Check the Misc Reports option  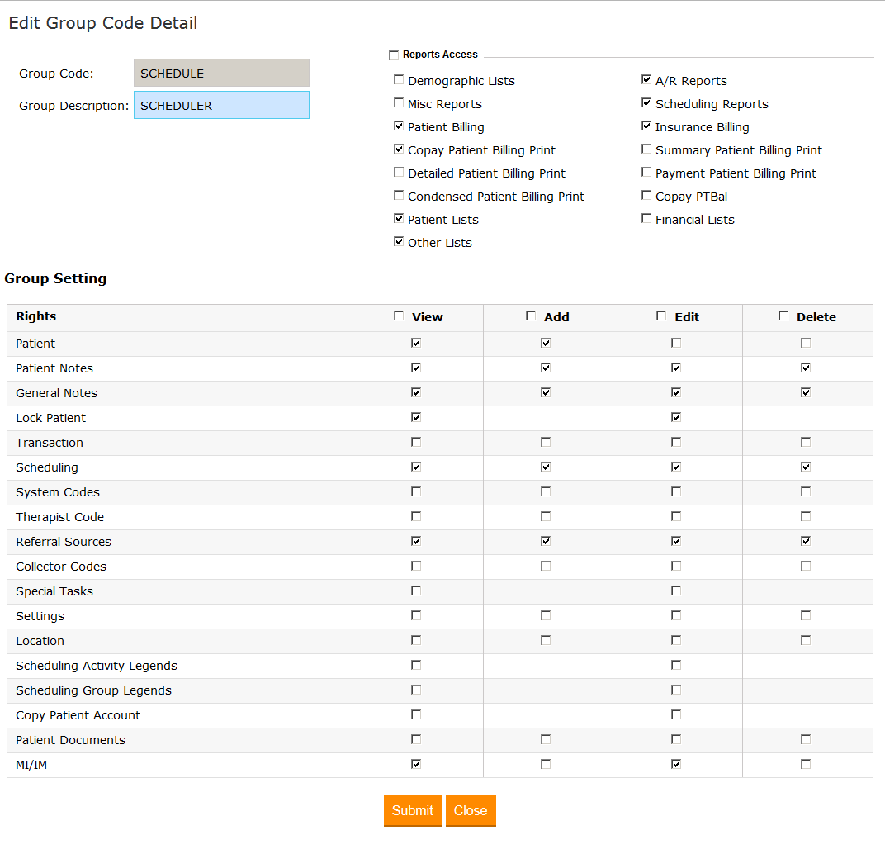tap(400, 103)
